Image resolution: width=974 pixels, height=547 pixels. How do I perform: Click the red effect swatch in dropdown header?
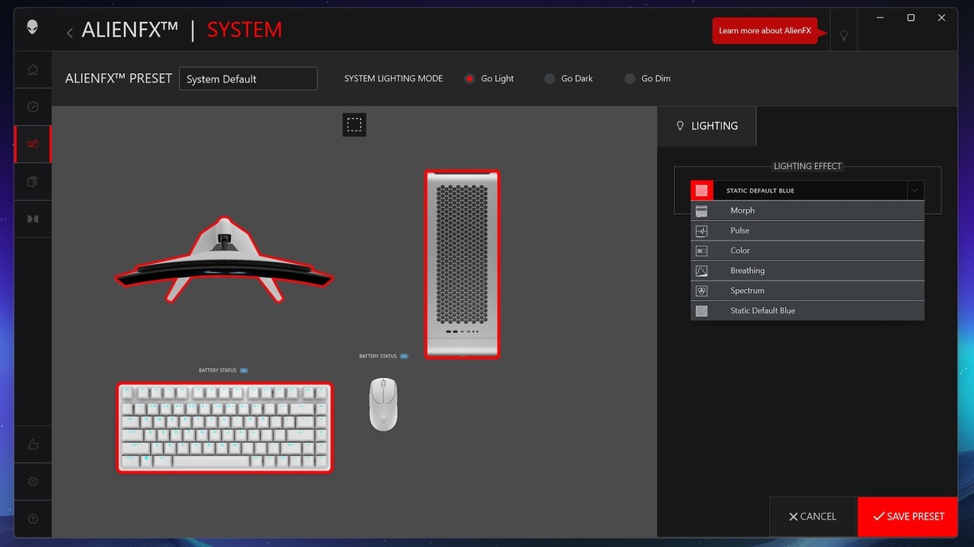point(702,191)
